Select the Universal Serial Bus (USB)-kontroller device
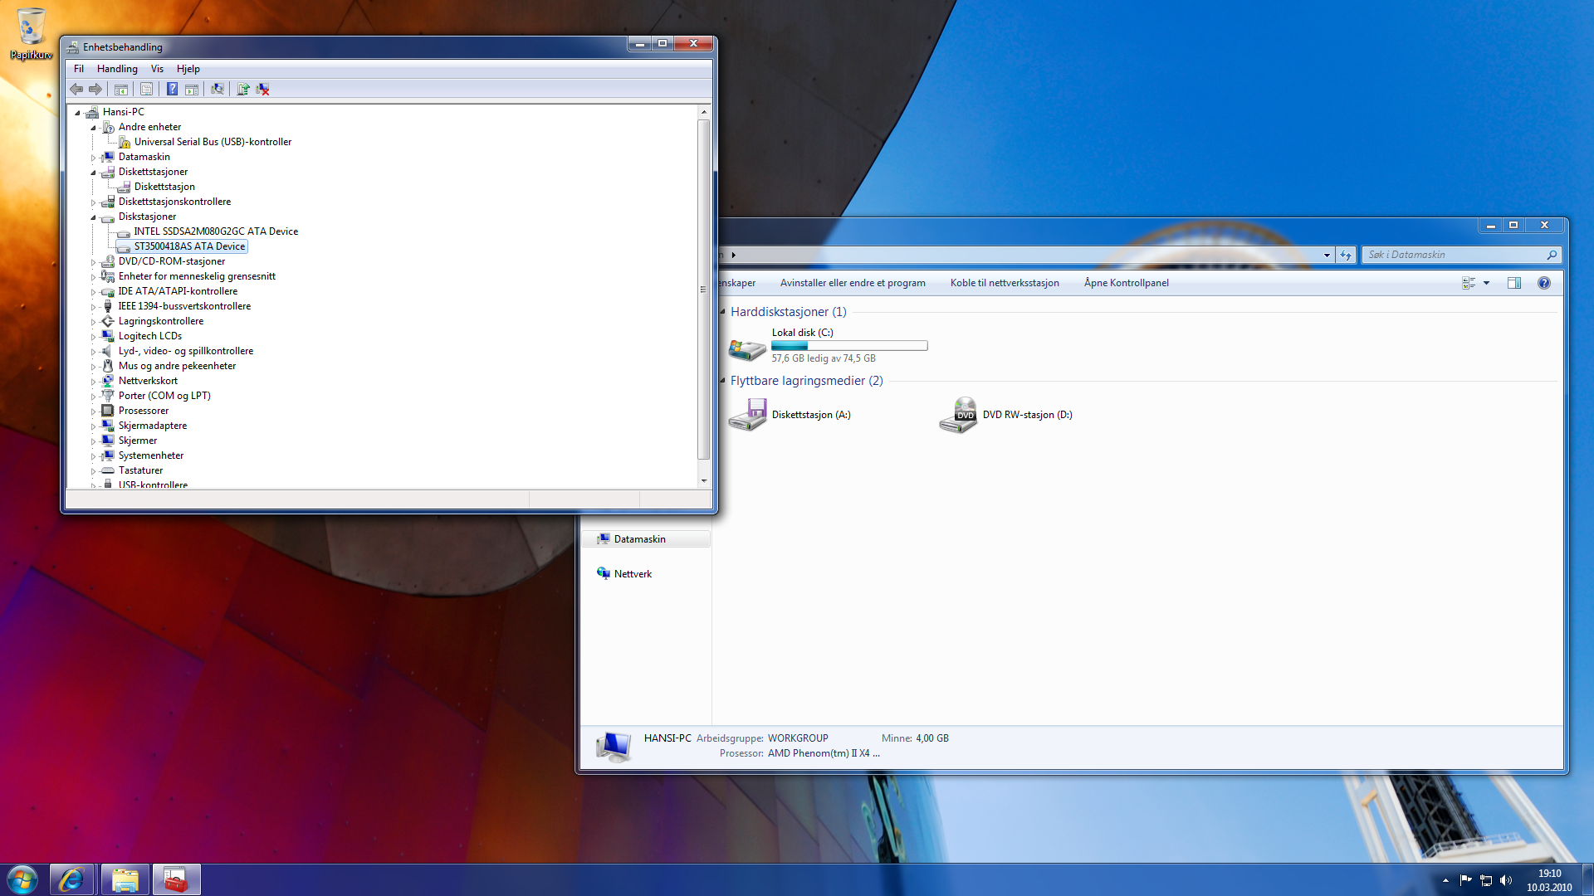Image resolution: width=1594 pixels, height=896 pixels. [x=213, y=142]
